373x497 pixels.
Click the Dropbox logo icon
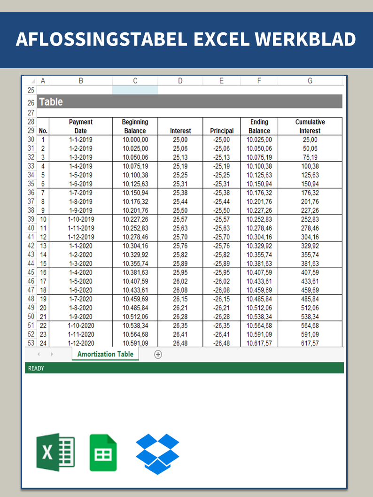(157, 454)
